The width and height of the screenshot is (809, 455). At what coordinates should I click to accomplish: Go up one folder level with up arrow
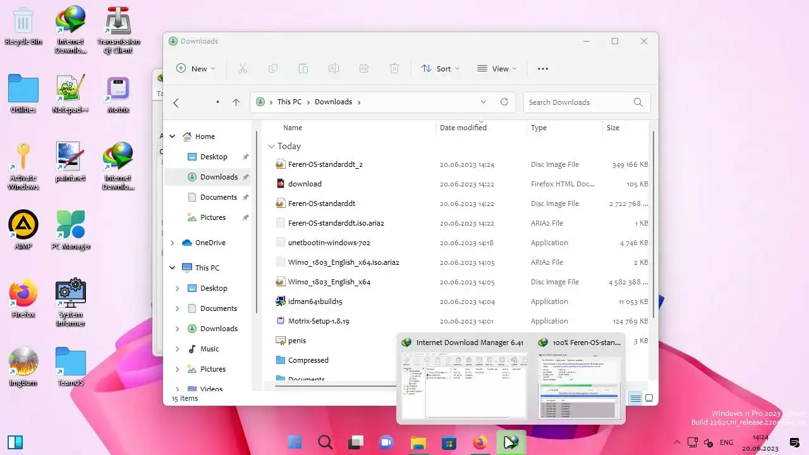[x=236, y=102]
